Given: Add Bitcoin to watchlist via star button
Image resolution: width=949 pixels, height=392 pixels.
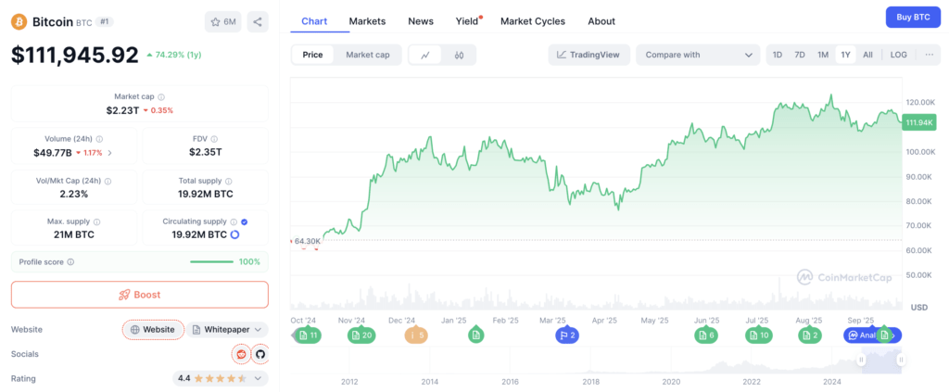Looking at the screenshot, I should click(223, 22).
